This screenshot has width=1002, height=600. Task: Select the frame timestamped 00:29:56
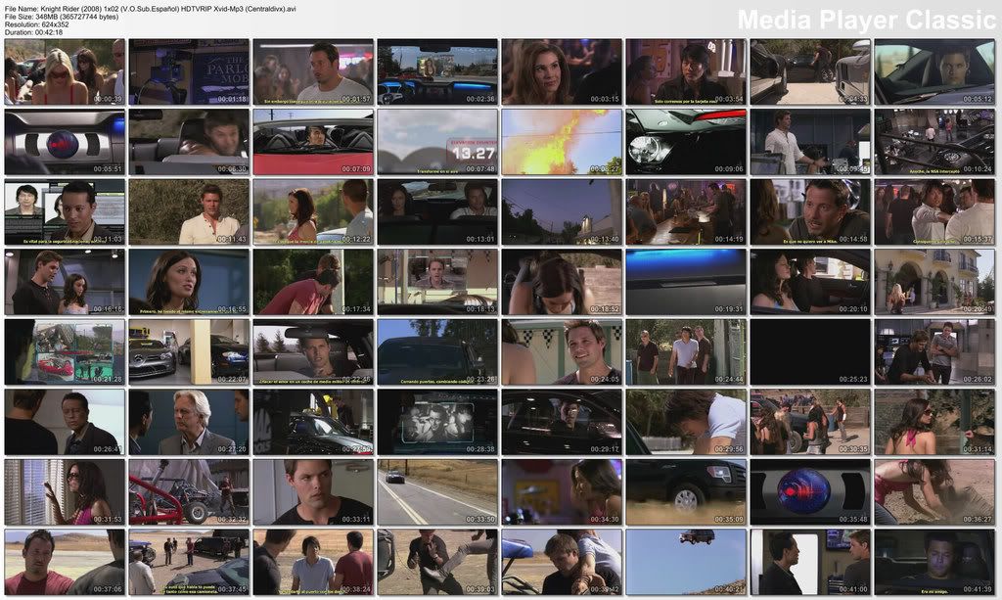(686, 423)
